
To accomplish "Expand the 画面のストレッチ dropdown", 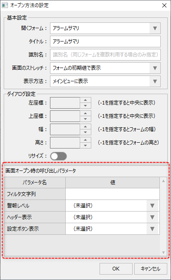I will [155, 68].
